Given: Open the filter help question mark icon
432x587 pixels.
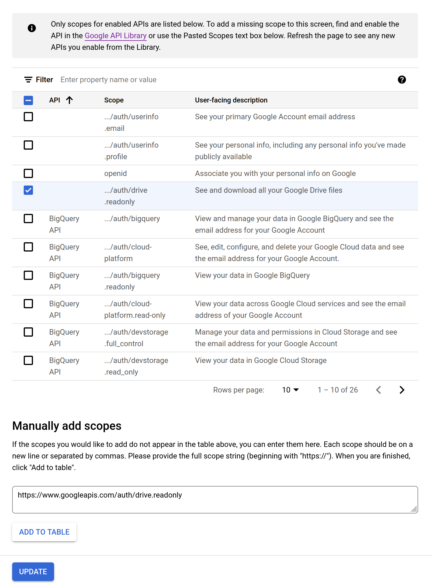Looking at the screenshot, I should (x=402, y=80).
